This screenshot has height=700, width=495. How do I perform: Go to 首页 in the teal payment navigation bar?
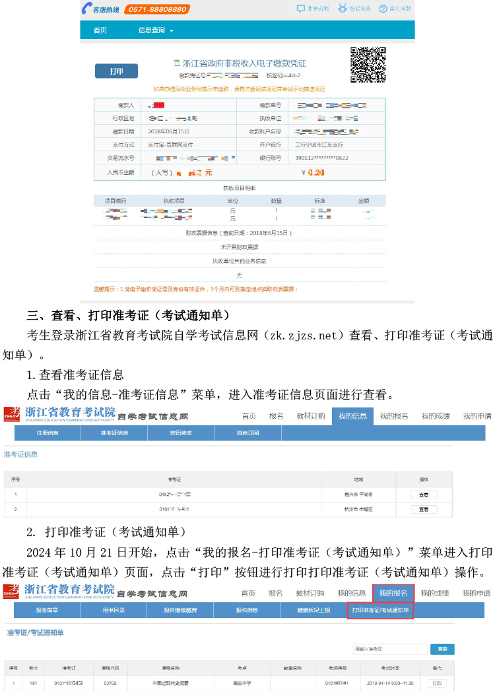pos(100,30)
